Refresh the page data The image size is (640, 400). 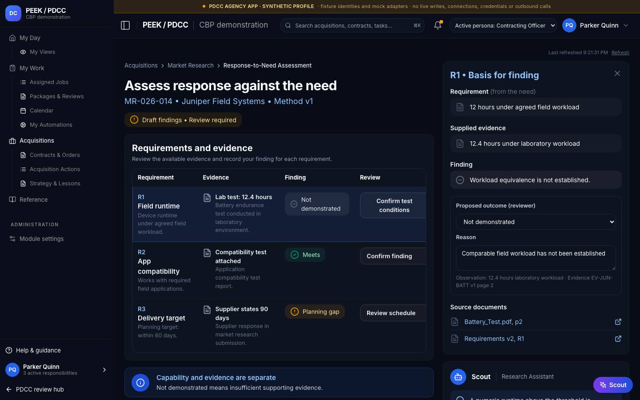coord(620,52)
